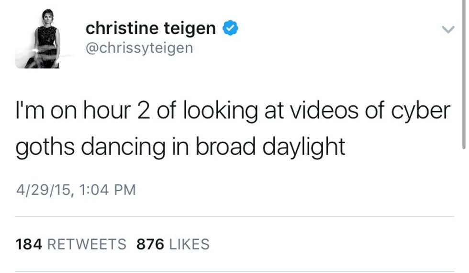Viewport: 469px width, 273px height.
Task: Click the display name christine teigen
Action: 150,28
